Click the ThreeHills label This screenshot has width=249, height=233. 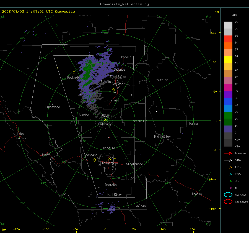coord(139,121)
